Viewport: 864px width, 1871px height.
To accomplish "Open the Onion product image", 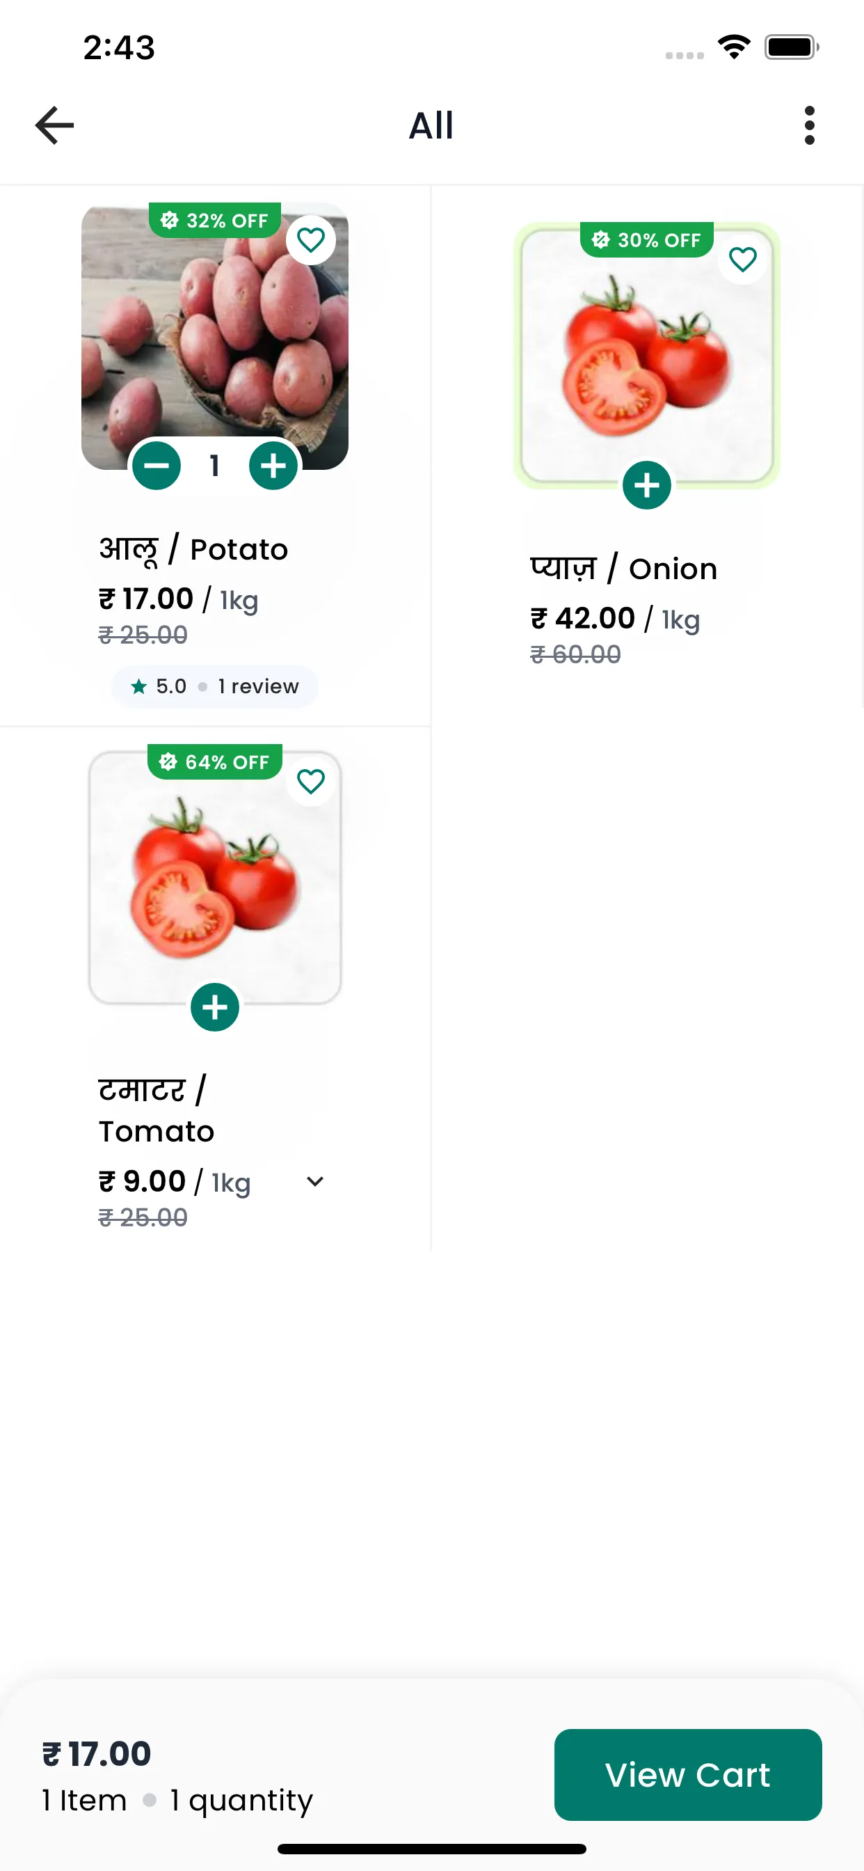I will coord(646,355).
